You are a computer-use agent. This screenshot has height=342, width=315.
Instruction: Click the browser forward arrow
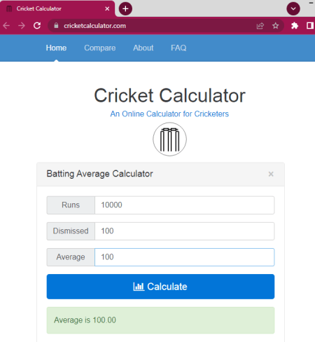click(x=22, y=25)
